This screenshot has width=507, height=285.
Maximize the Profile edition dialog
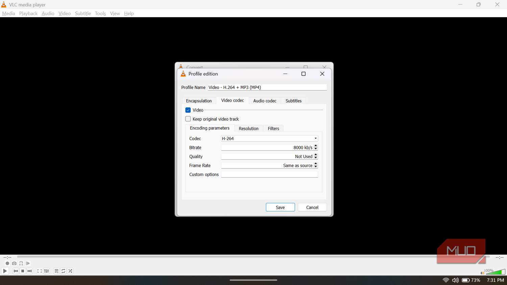(304, 74)
